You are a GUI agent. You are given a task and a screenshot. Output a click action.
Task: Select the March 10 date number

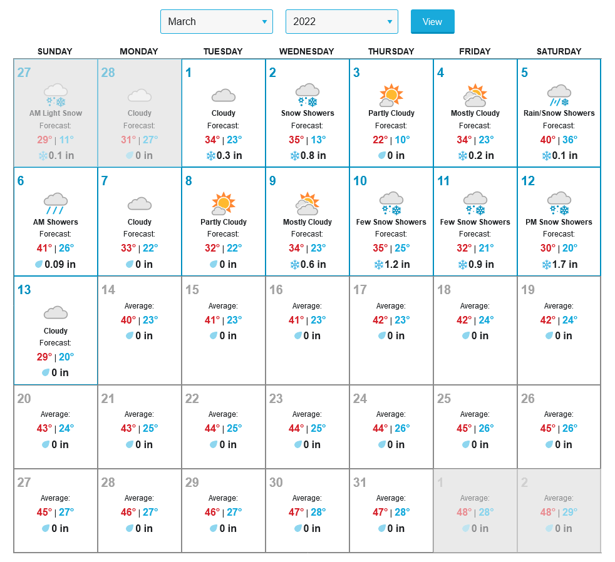point(360,181)
